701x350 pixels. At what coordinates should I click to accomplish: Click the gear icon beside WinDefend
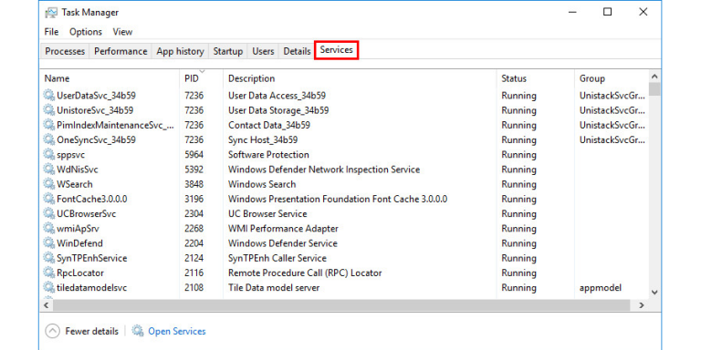[48, 242]
